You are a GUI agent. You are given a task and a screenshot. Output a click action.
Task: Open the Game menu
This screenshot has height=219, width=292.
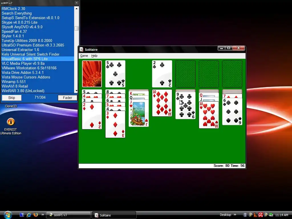(x=84, y=56)
